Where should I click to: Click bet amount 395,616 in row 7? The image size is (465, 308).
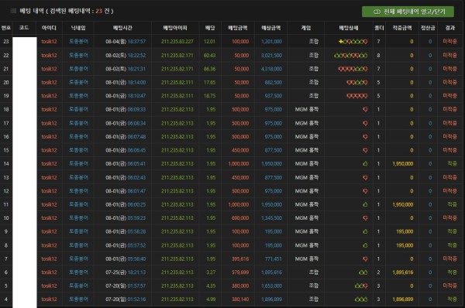tap(240, 258)
